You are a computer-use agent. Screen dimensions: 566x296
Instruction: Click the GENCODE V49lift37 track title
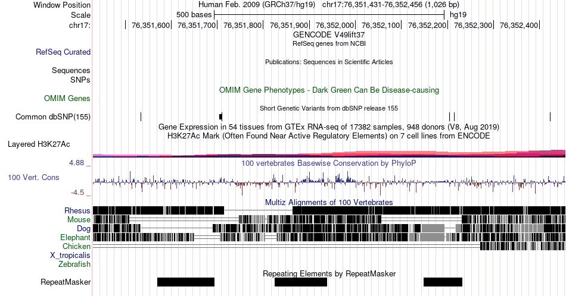pos(329,35)
